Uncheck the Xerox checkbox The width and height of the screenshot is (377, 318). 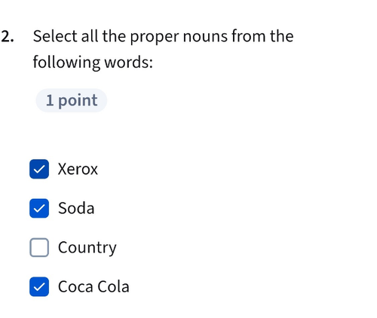(x=39, y=169)
